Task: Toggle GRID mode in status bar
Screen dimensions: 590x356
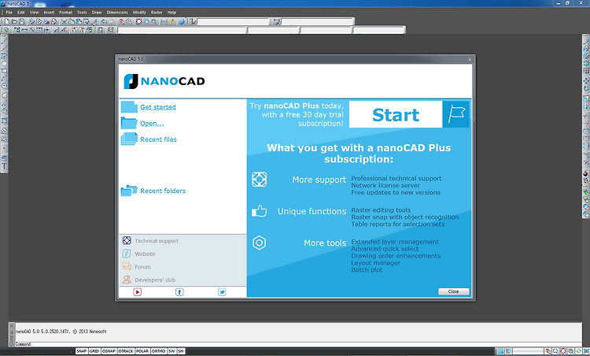Action: pos(94,351)
